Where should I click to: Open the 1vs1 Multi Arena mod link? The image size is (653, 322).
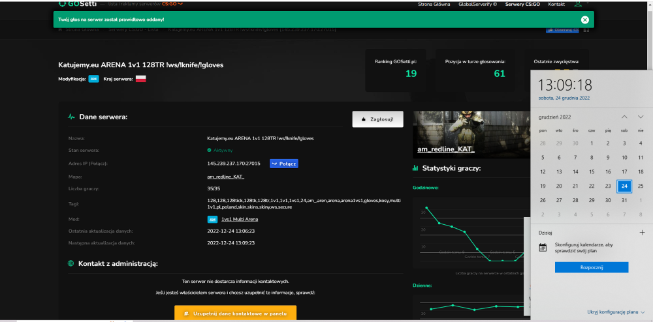click(x=240, y=220)
